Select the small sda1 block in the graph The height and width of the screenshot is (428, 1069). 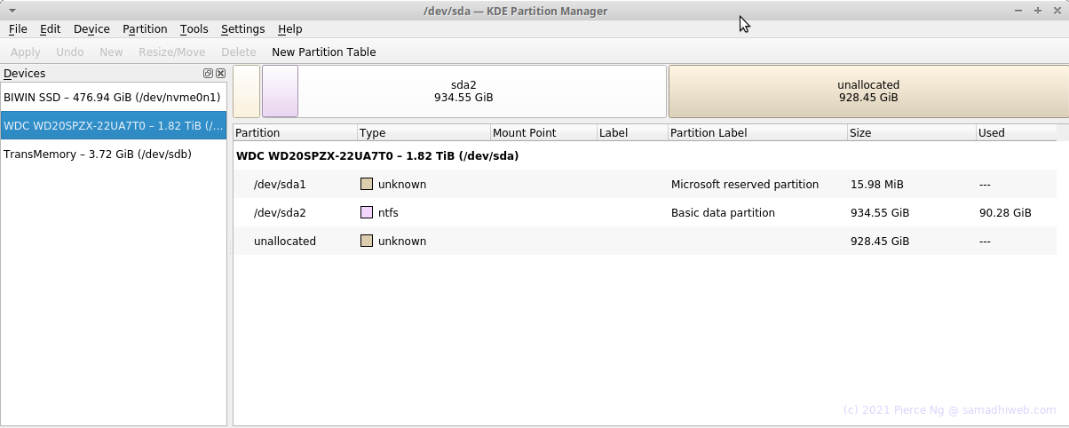[247, 91]
